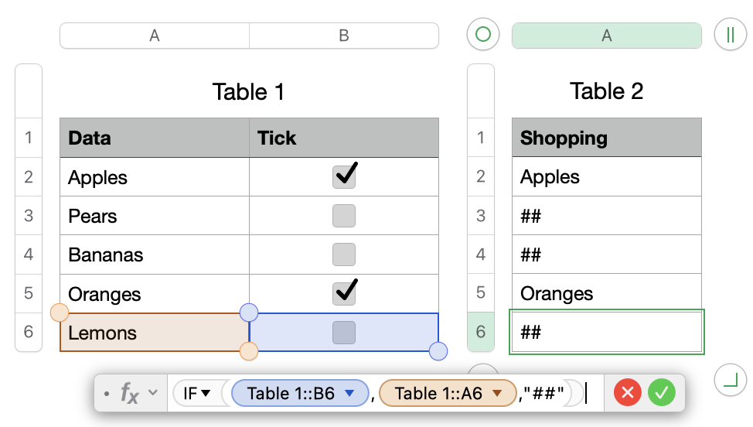Image resolution: width=753 pixels, height=427 pixels.
Task: Untick the Oranges checkbox
Action: tap(344, 293)
